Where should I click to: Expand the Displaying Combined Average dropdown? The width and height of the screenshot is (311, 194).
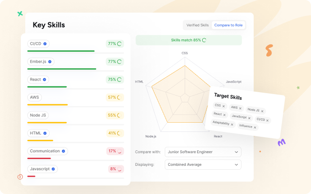pyautogui.click(x=203, y=164)
